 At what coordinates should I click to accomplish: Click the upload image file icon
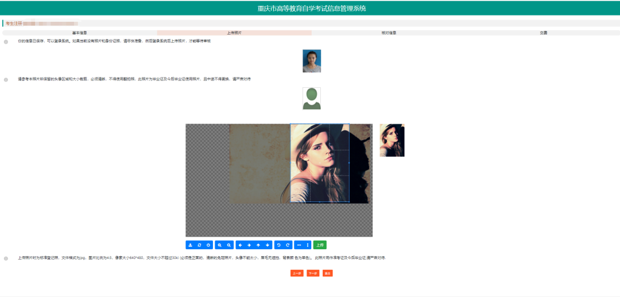coord(190,245)
